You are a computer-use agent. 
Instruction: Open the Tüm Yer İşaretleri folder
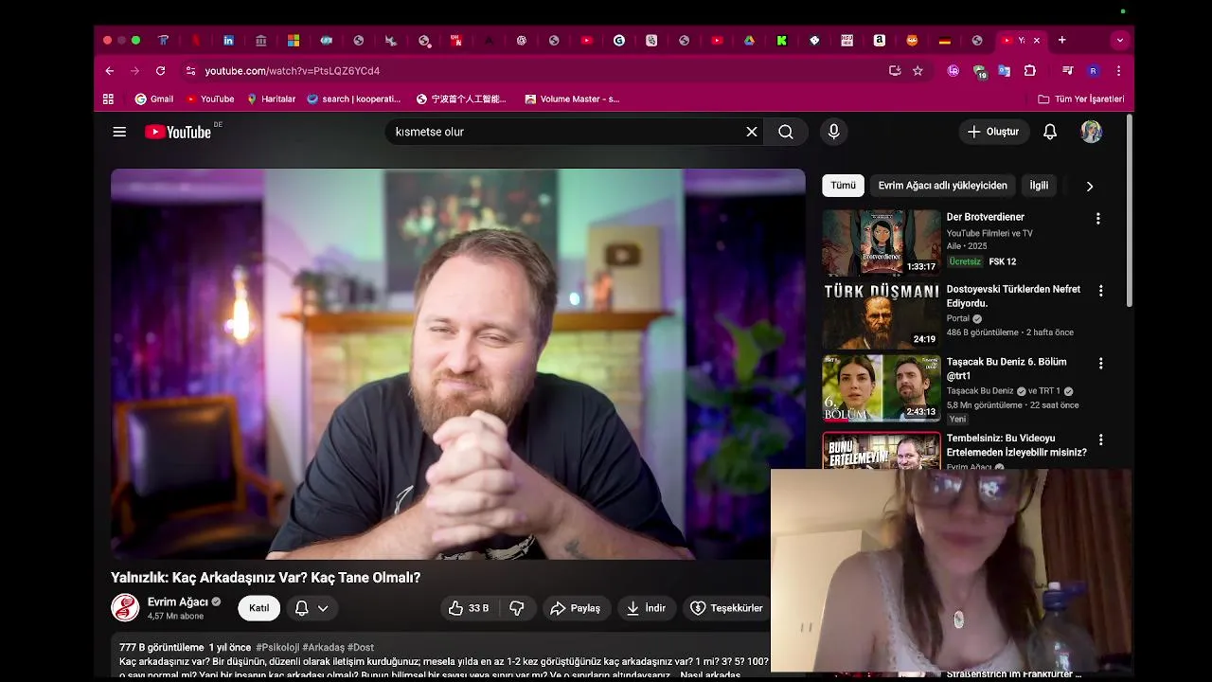coord(1080,99)
